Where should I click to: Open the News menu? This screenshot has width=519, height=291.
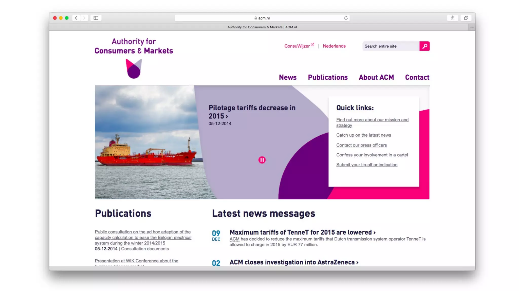[x=288, y=77]
